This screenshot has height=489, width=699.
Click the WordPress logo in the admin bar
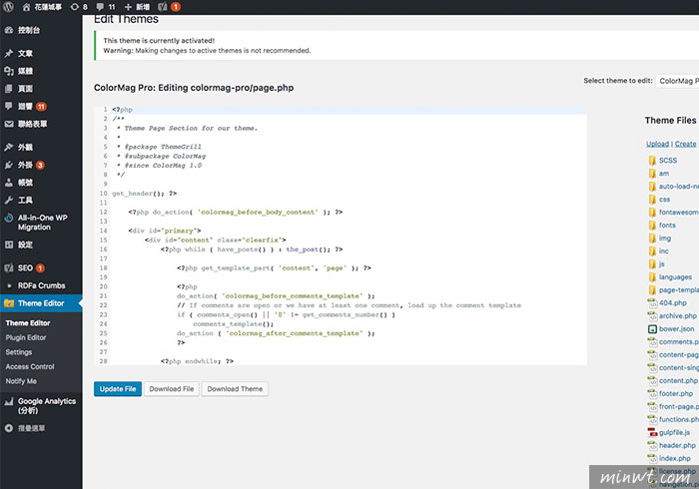pos(8,7)
